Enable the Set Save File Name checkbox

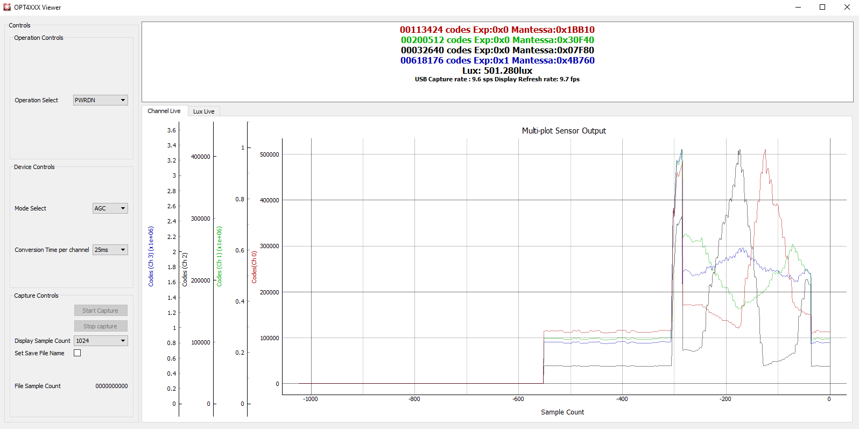[78, 353]
